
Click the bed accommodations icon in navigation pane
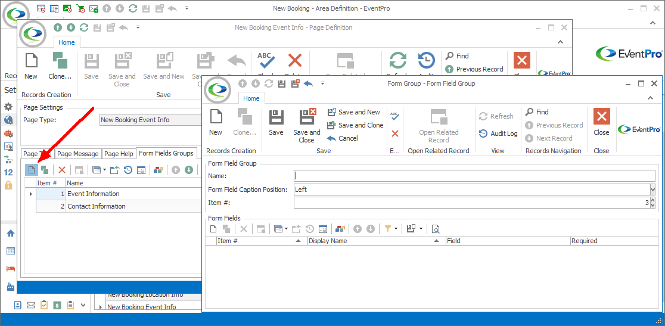(11, 269)
